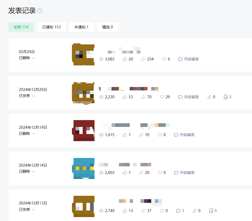Click the help question mark beside 发表记录
The image size is (252, 221).
[x=40, y=11]
